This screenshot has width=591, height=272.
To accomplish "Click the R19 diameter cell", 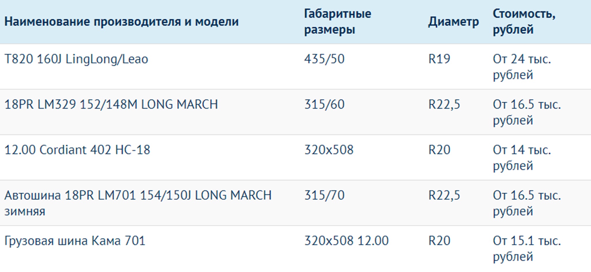I will (x=439, y=59).
